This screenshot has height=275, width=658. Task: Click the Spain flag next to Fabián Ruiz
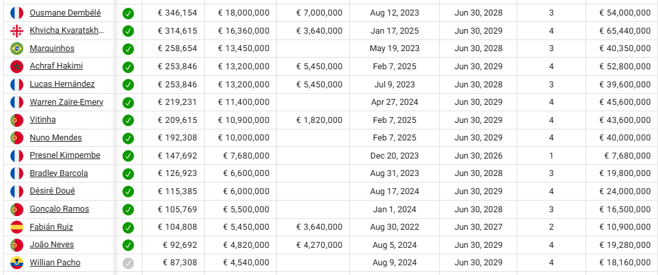tap(17, 227)
